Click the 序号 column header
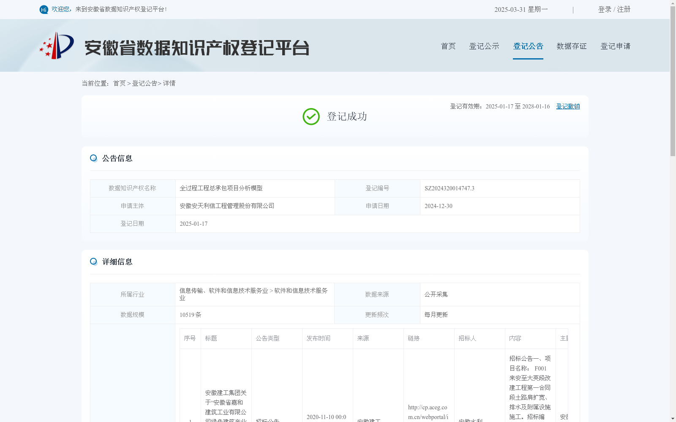This screenshot has height=422, width=676. click(x=190, y=338)
